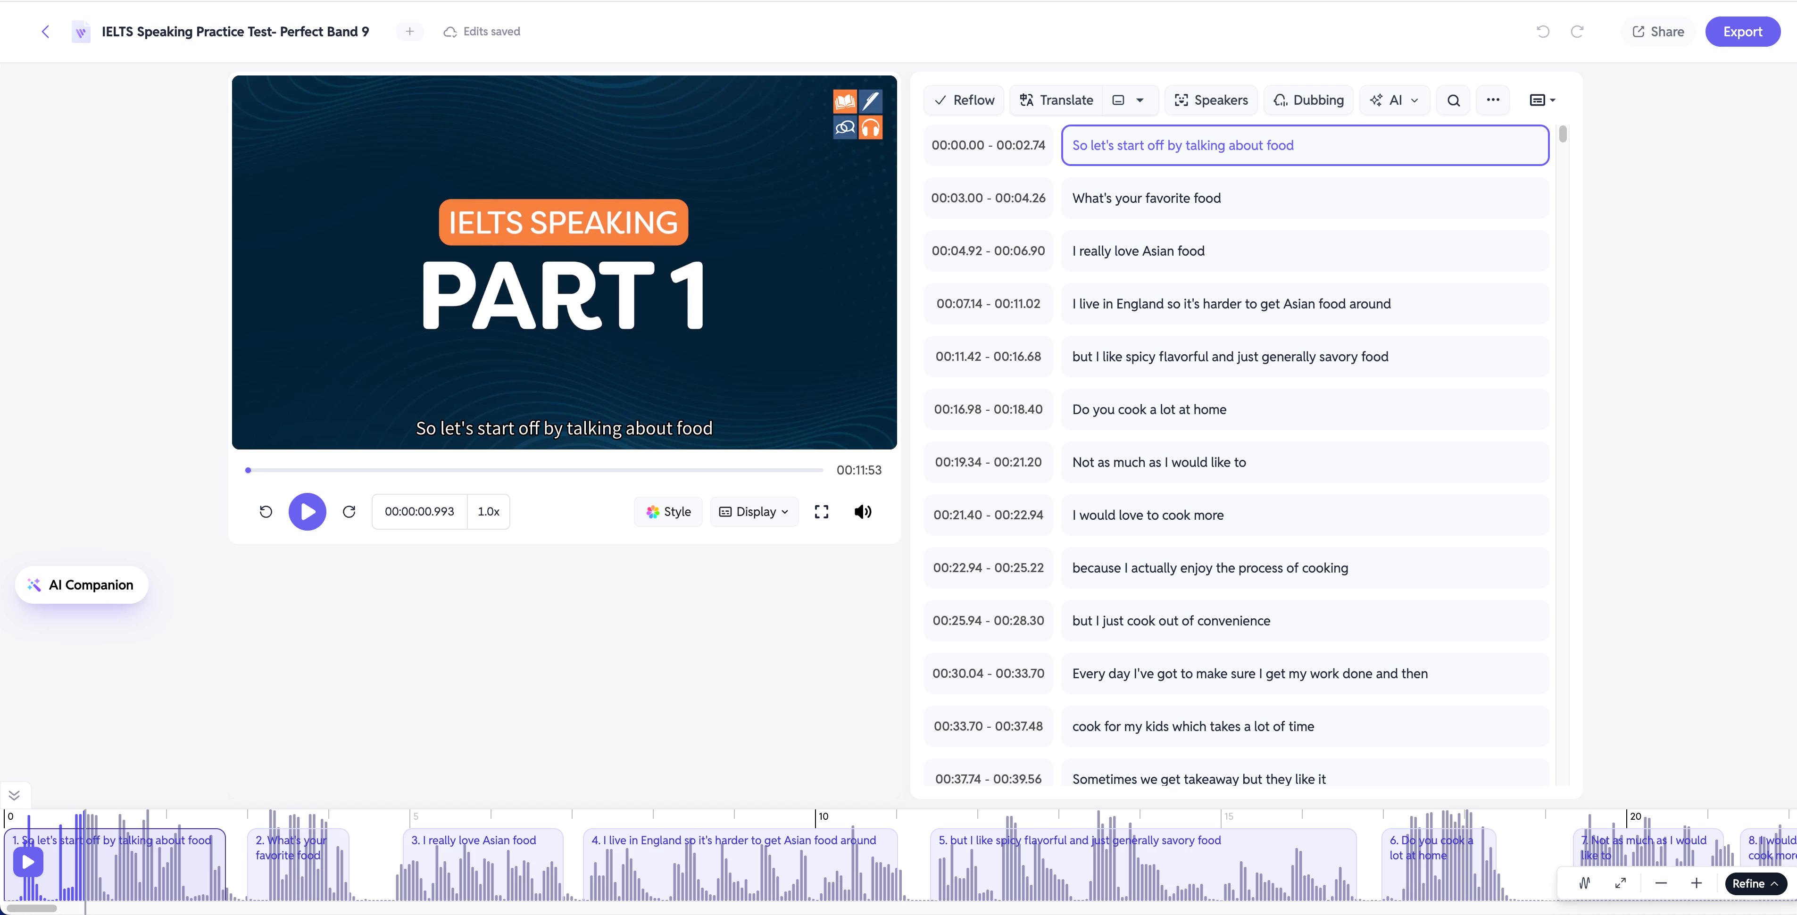
Task: Redo the last undone edit
Action: [1577, 32]
